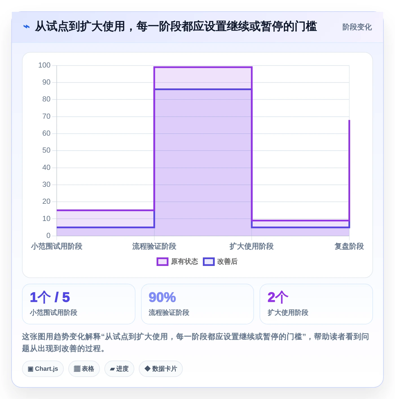The width and height of the screenshot is (395, 399).
Task: Click the 50 y-axis value
Action: (x=46, y=150)
